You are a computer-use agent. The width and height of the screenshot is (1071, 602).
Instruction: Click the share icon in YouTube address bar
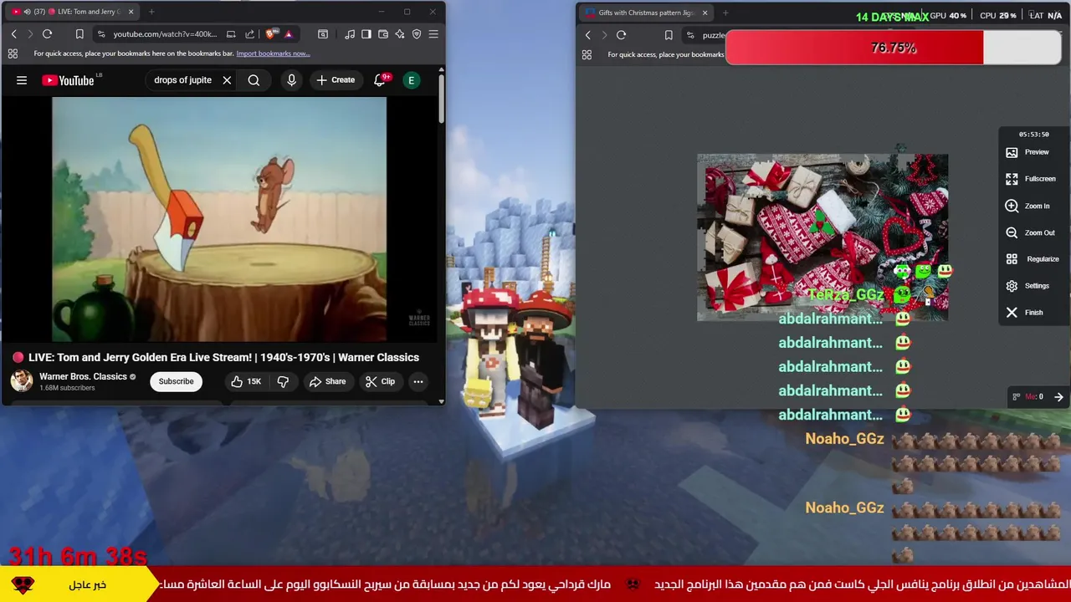(x=249, y=34)
